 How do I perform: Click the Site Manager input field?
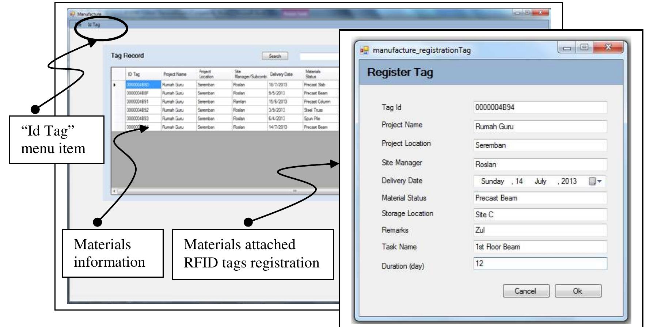[540, 164]
